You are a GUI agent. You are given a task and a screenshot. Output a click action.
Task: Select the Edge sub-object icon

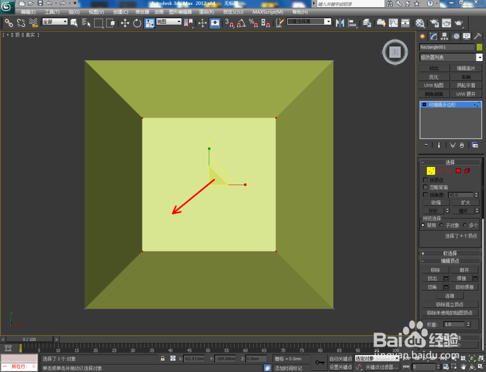[x=440, y=170]
